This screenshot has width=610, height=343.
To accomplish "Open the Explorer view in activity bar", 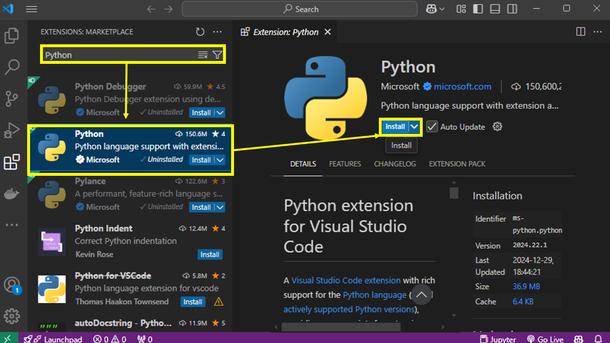I will [11, 36].
